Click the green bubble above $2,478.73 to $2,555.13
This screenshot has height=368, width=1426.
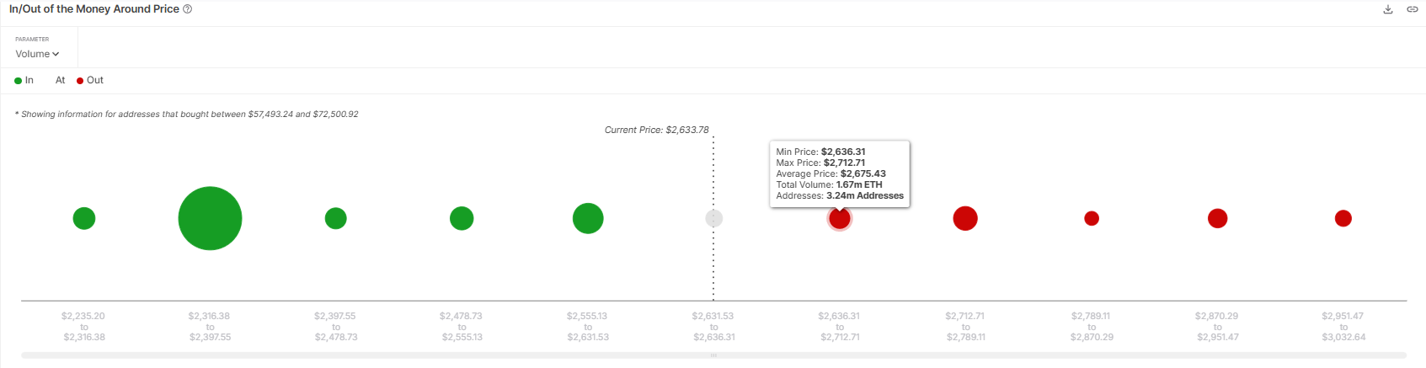(x=462, y=218)
